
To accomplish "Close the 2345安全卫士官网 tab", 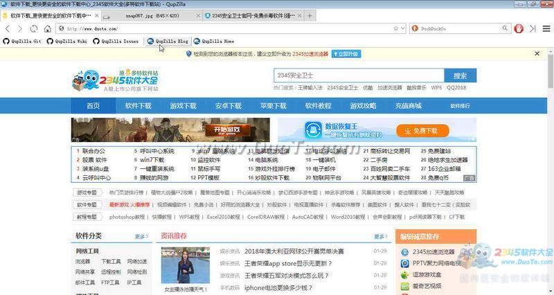I will 300,16.
